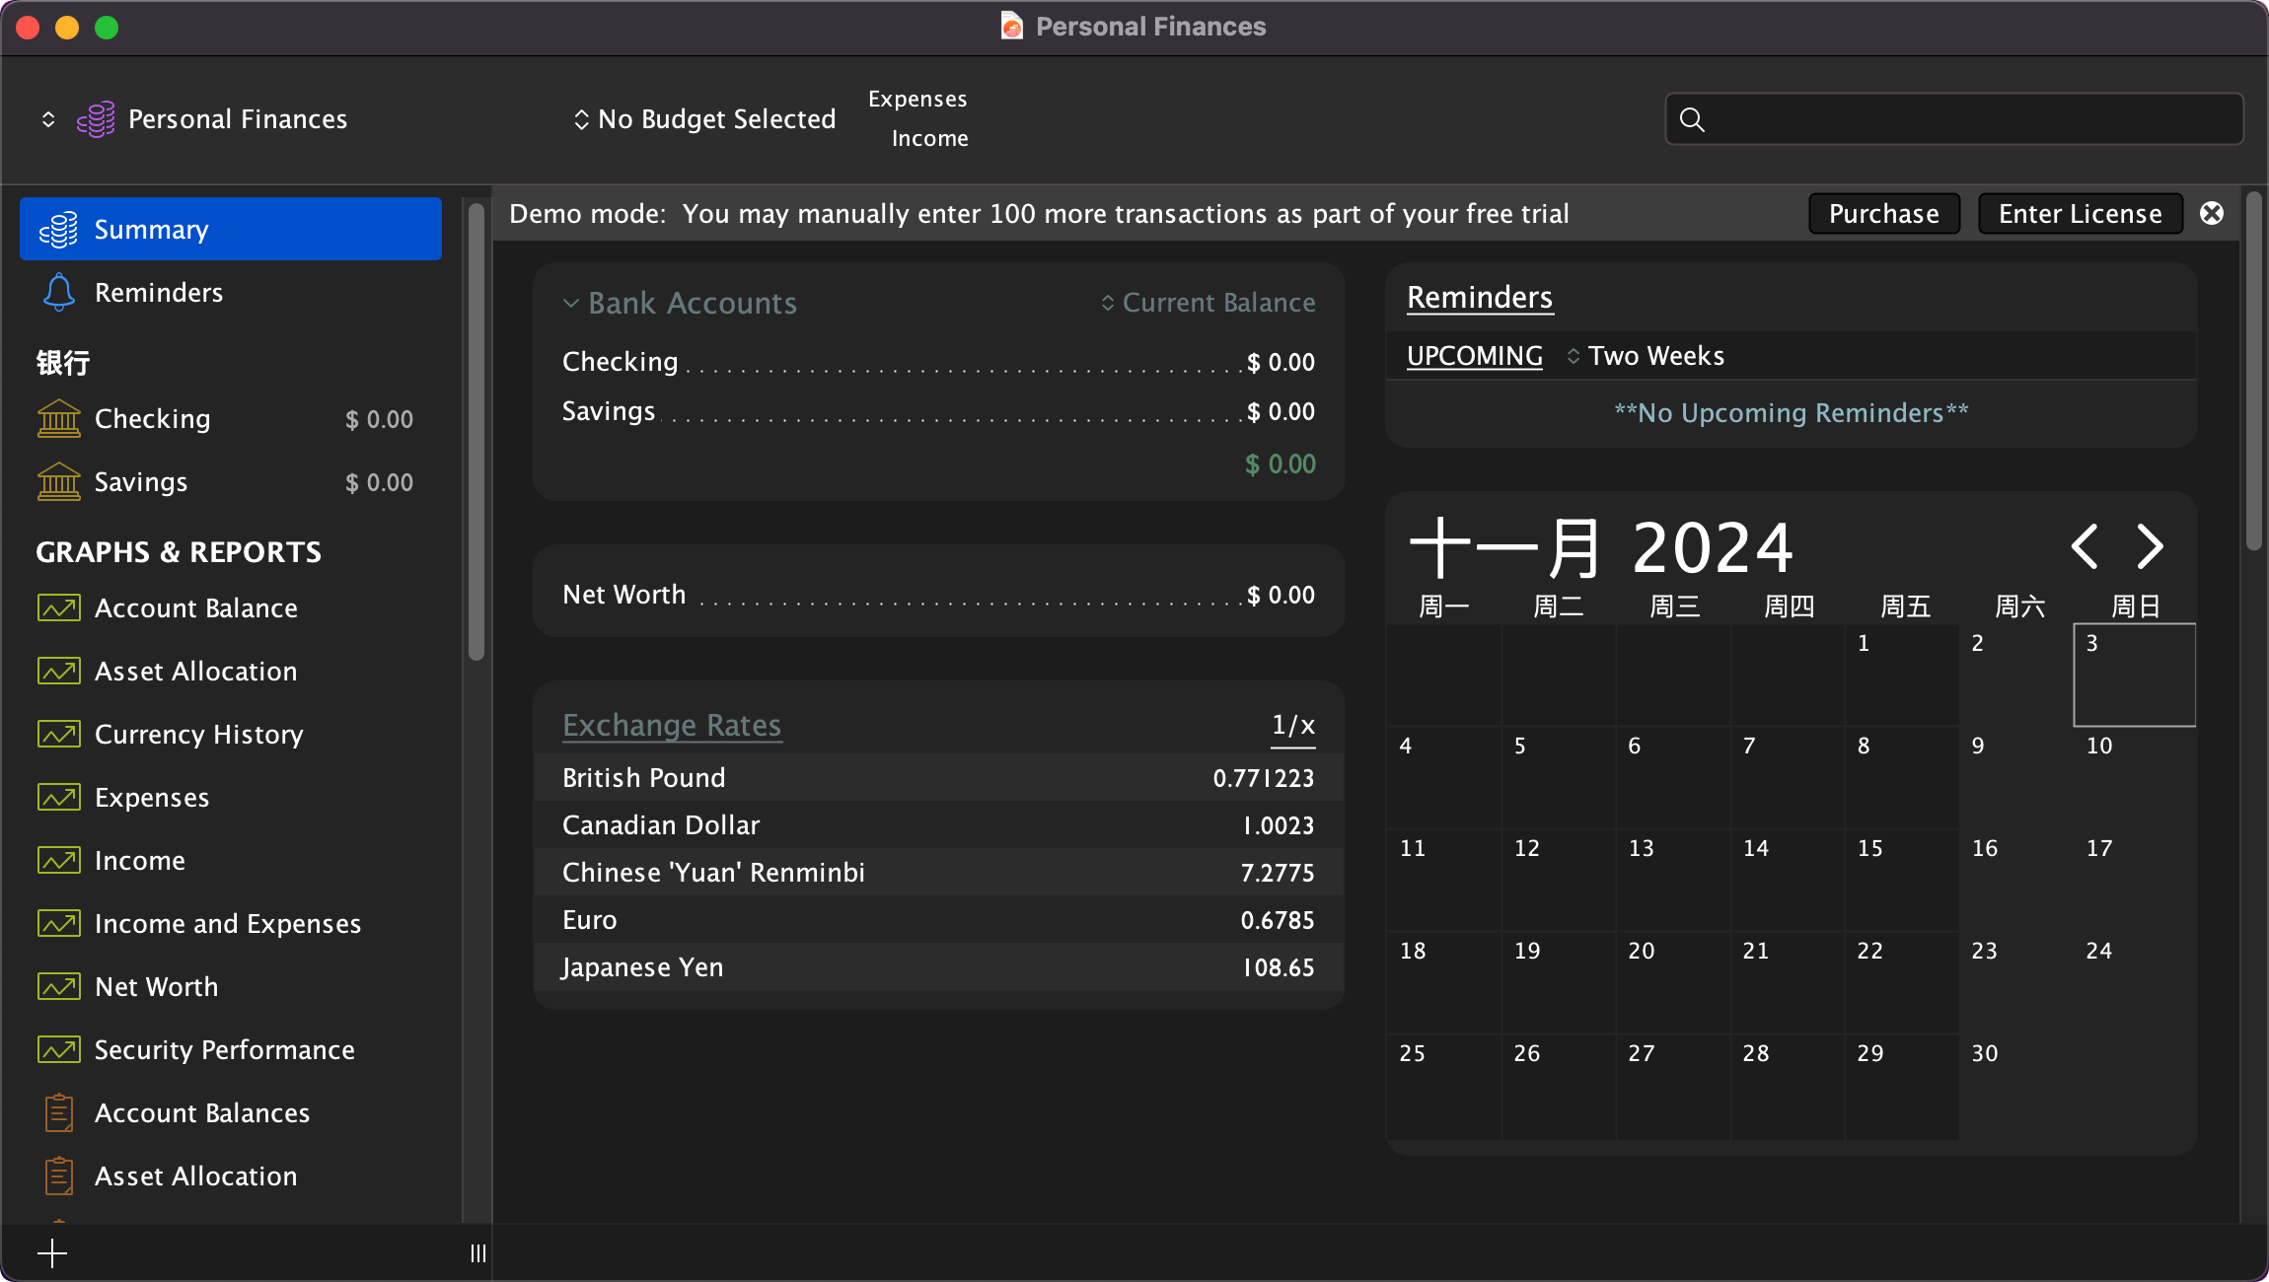Open the Two Weeks period dropdown
Screen dimensions: 2269x1282
click(1646, 356)
